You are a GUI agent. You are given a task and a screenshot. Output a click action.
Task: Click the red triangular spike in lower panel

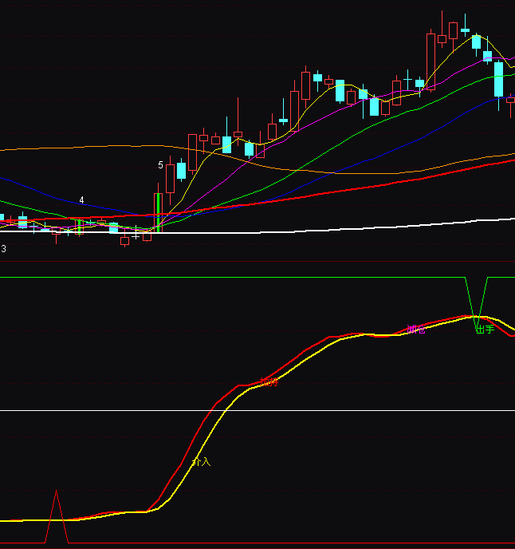(x=56, y=511)
